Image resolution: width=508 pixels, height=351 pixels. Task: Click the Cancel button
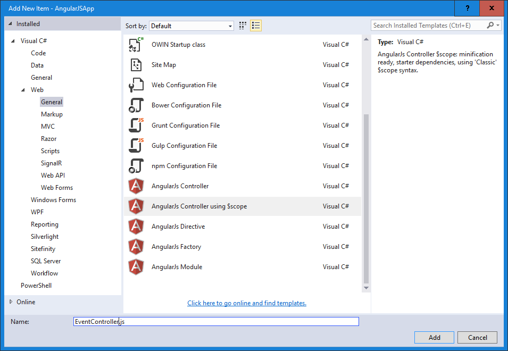point(477,337)
